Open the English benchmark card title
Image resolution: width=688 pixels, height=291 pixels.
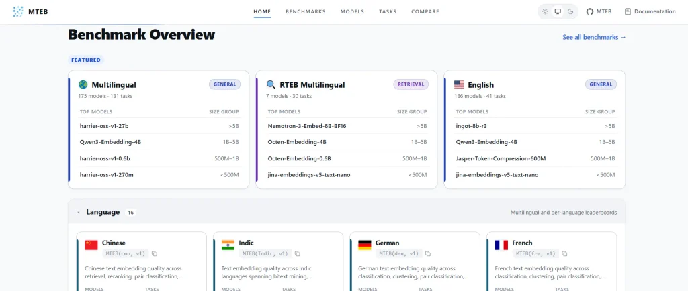[x=480, y=85]
